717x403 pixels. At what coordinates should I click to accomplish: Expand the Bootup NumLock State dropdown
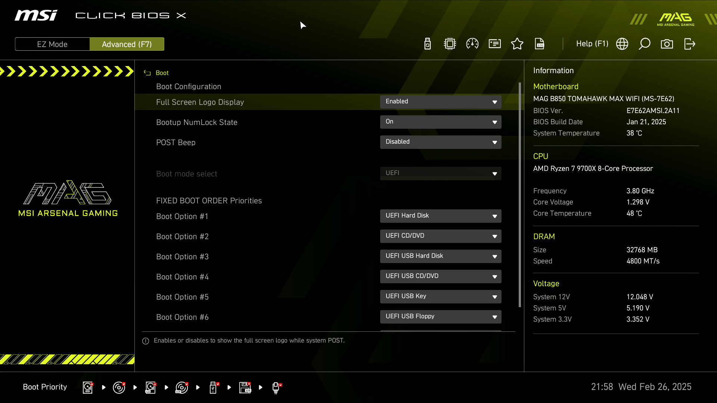pos(441,122)
